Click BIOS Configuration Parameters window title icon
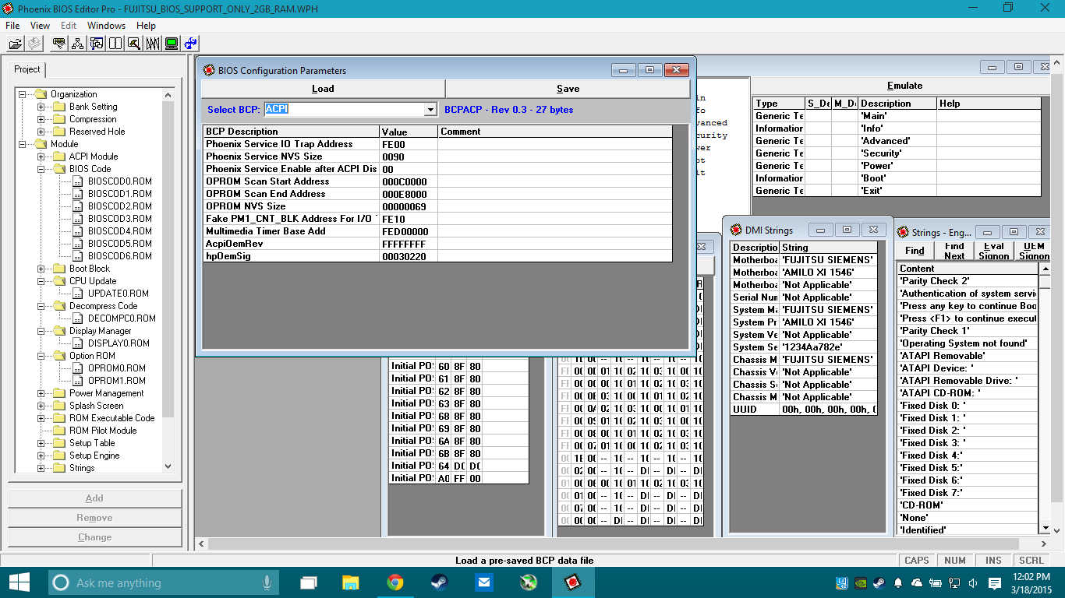1065x598 pixels. (x=208, y=70)
